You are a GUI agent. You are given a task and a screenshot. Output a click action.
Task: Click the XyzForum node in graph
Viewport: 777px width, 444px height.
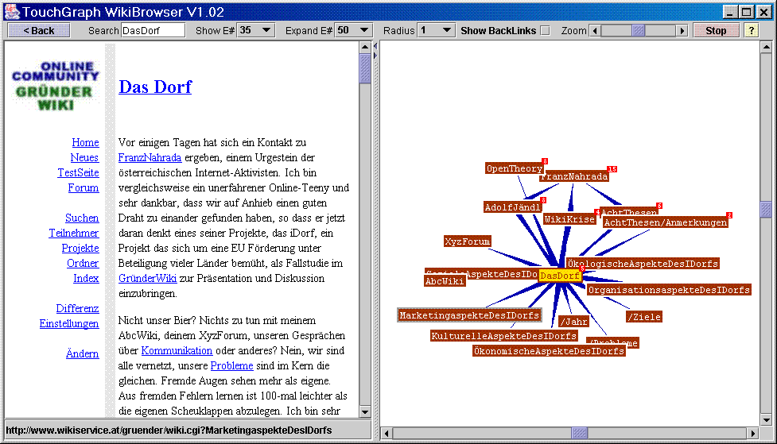467,241
